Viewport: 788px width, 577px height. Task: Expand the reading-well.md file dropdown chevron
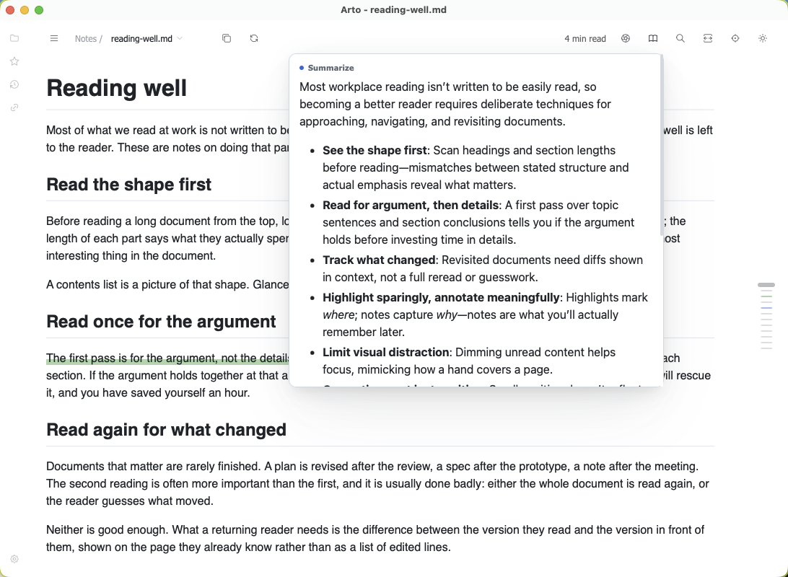[180, 39]
